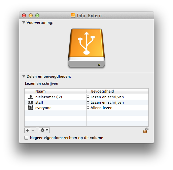Click the padlock icon to lock settings
The image size is (173, 170).
146,130
